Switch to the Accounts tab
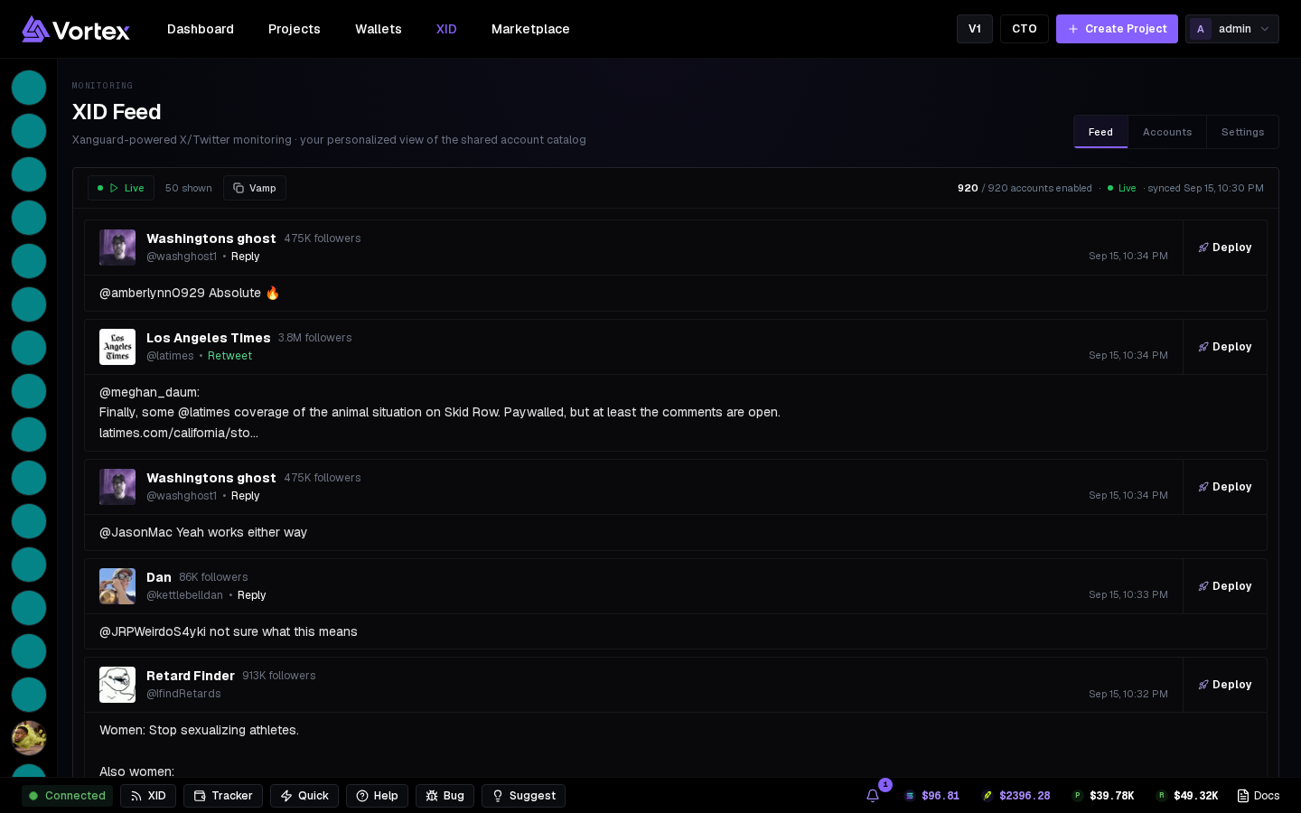Viewport: 1301px width, 813px height. [1167, 132]
